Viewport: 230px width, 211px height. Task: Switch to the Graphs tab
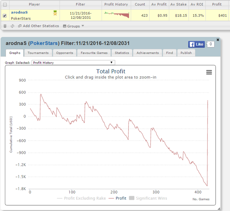click(x=15, y=53)
